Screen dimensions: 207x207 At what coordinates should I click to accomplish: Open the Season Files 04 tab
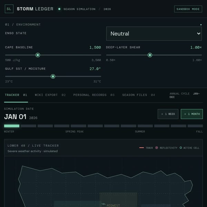[138, 95]
